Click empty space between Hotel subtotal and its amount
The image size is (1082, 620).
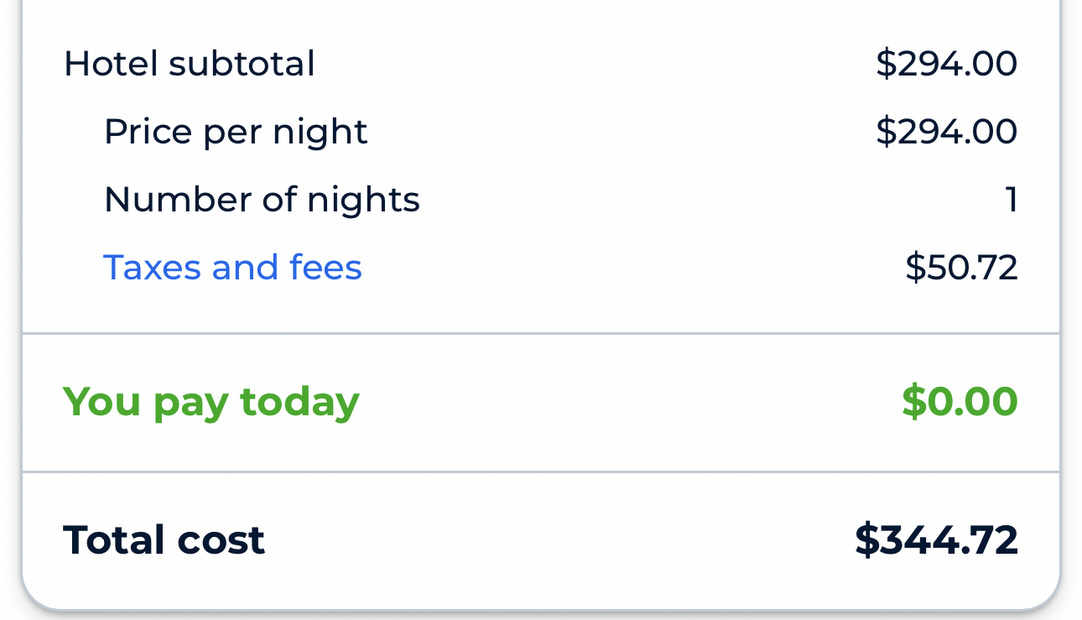587,64
